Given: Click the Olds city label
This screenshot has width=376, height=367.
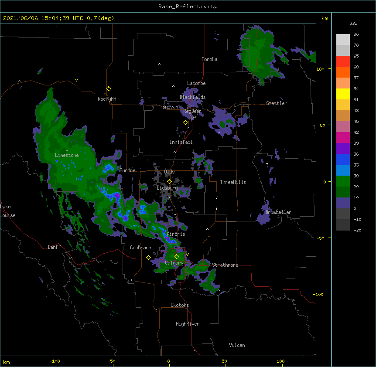Looking at the screenshot, I should (x=169, y=172).
